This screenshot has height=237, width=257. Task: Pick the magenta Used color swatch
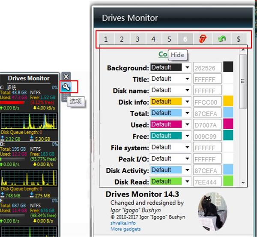[x=228, y=124]
